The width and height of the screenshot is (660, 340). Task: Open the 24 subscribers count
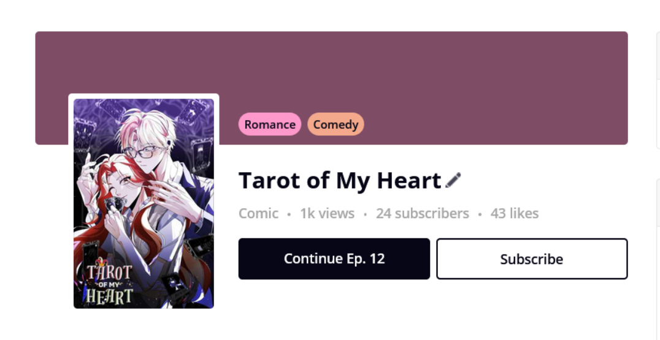pos(422,214)
